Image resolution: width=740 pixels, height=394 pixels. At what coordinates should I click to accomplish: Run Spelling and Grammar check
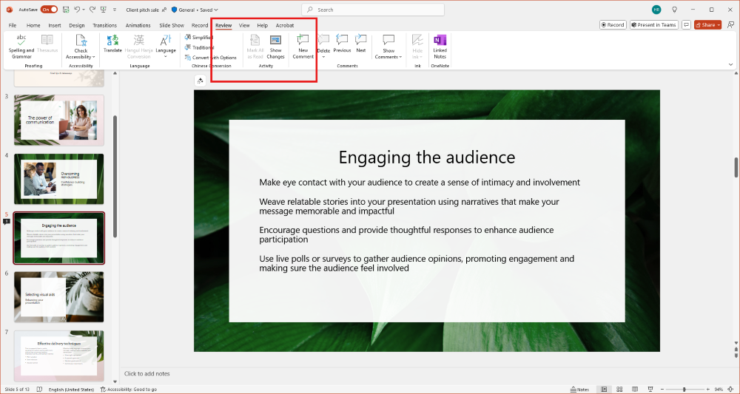click(21, 47)
